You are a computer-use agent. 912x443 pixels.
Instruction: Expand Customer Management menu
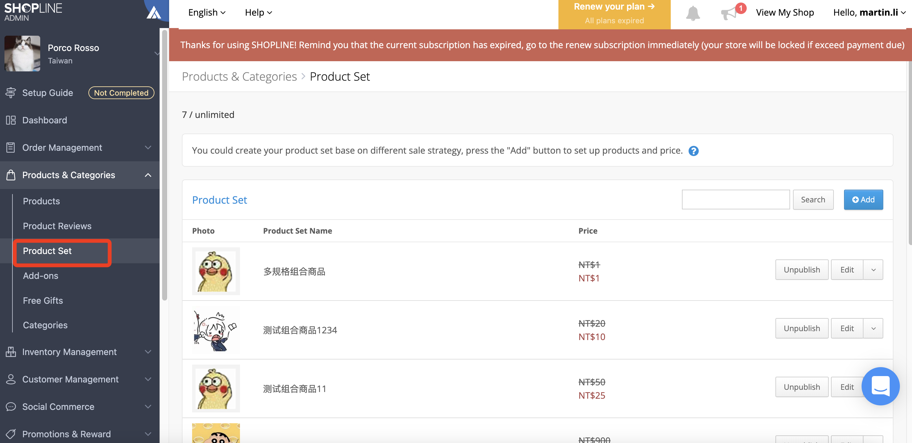148,379
